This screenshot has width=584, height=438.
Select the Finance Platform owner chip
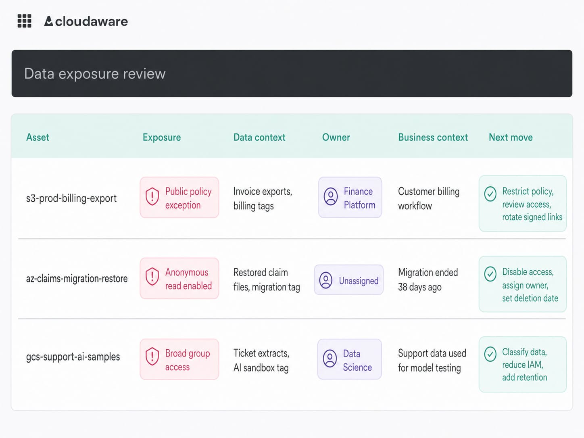(x=350, y=197)
